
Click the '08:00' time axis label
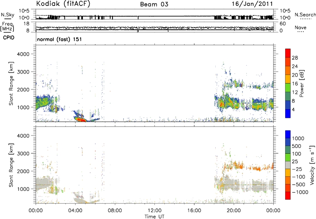tap(115, 211)
